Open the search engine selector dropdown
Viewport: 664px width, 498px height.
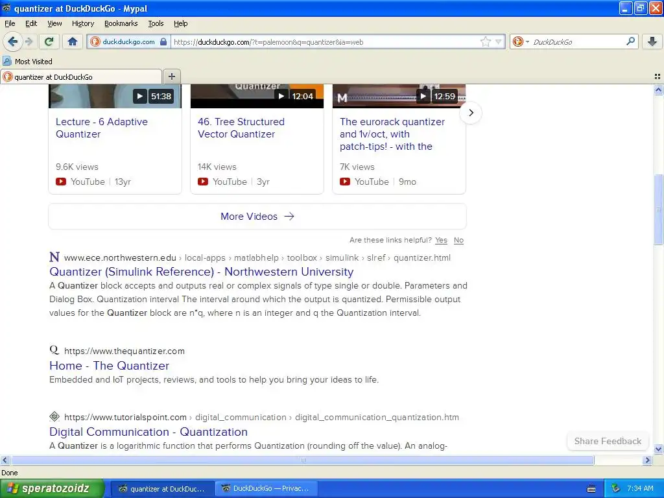point(521,41)
